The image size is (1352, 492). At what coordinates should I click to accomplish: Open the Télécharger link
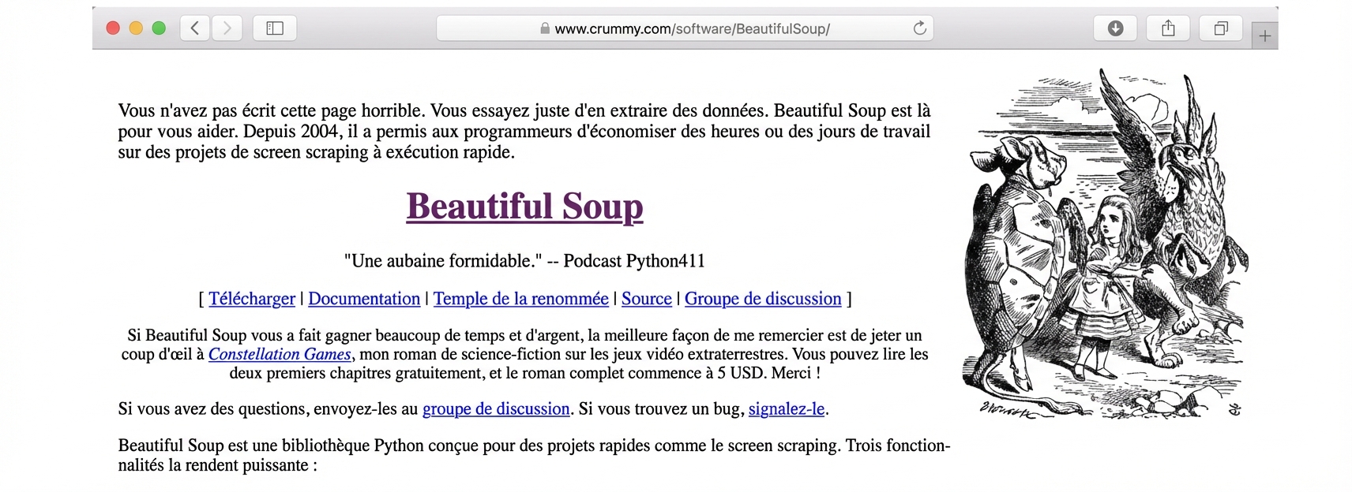tap(252, 299)
